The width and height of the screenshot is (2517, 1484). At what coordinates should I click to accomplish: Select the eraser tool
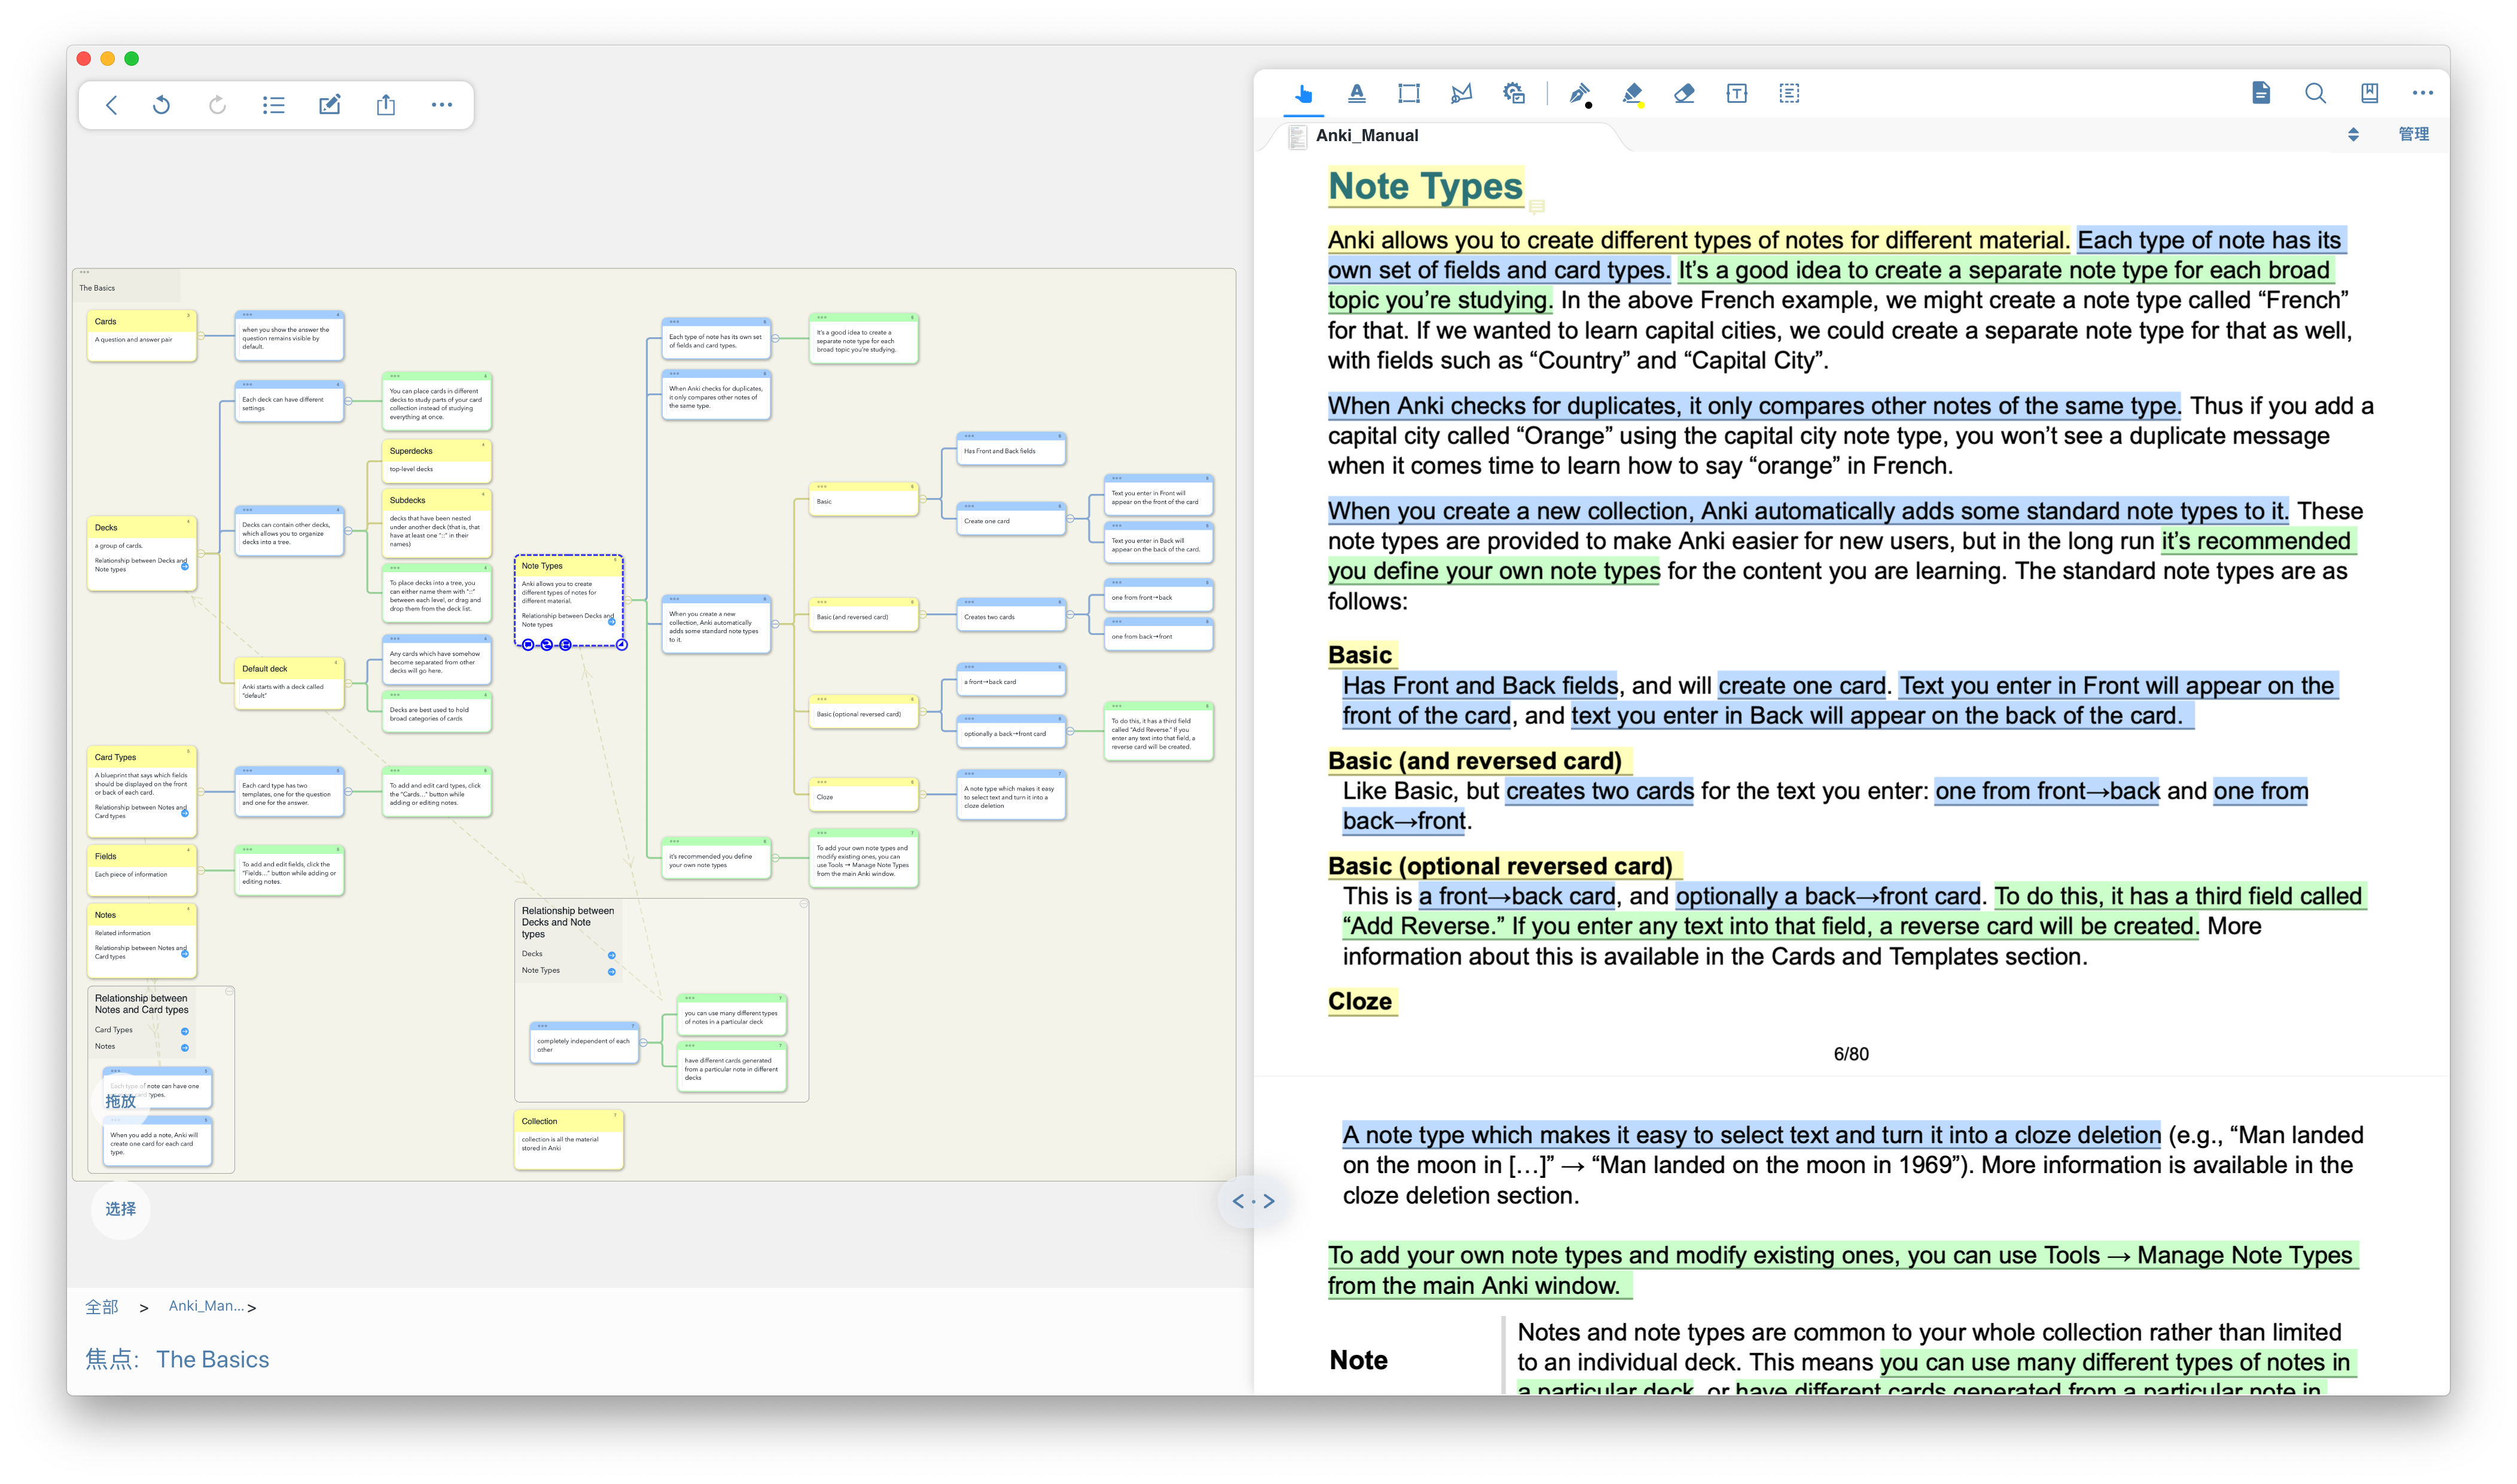click(1684, 93)
